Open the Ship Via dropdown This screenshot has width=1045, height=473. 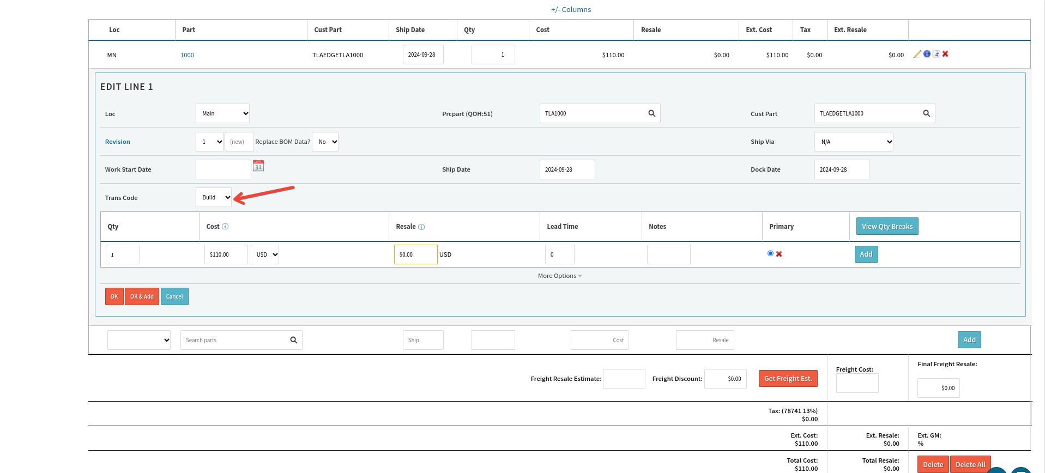click(854, 142)
